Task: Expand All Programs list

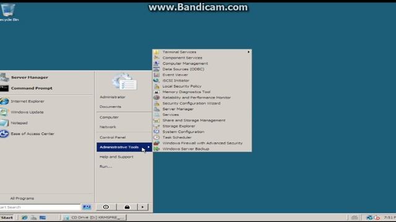Action: (x=22, y=199)
